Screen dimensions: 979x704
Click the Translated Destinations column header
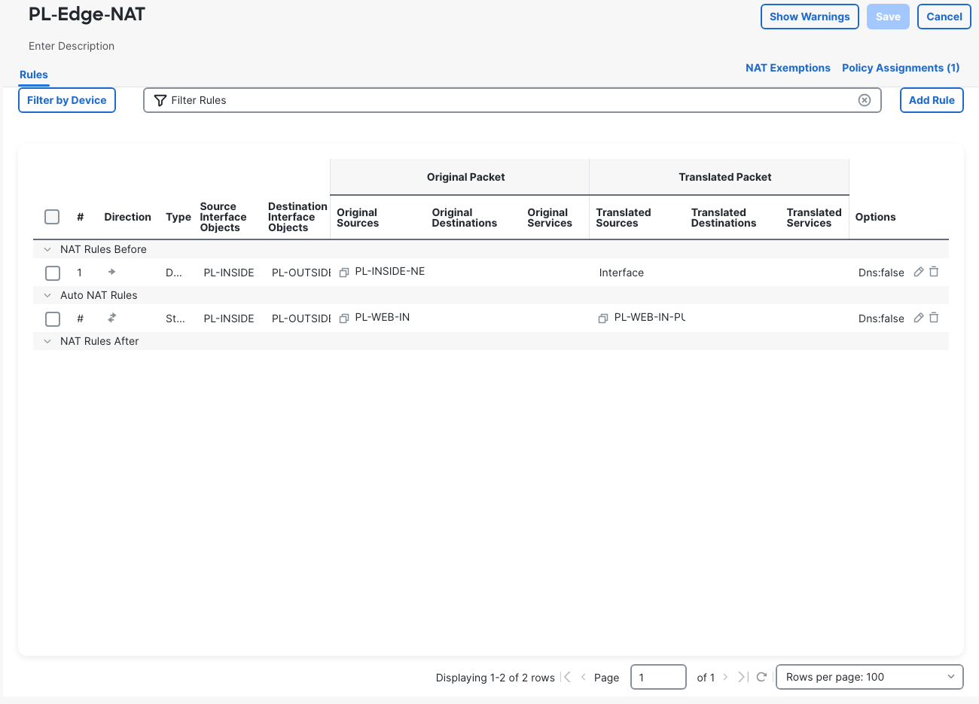(x=724, y=218)
